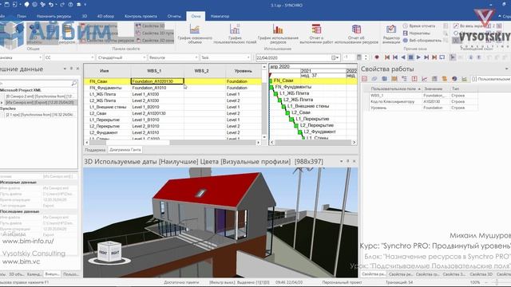Click the redo icon in title bar
Image resolution: width=511 pixels, height=287 pixels.
(61, 5)
